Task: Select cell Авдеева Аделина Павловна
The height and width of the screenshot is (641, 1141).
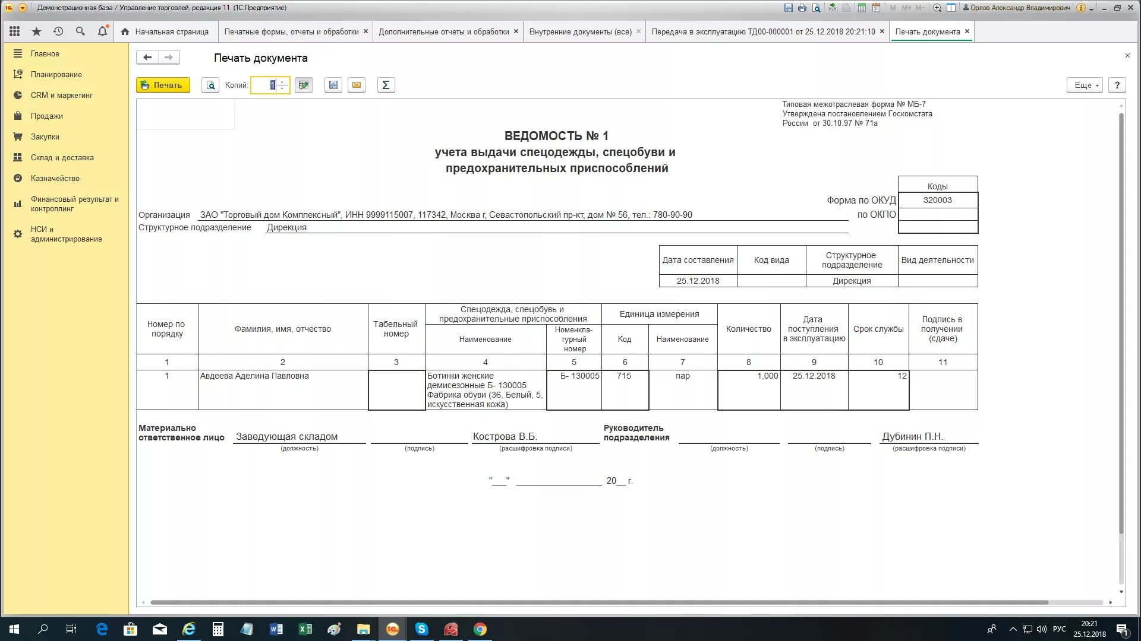Action: click(283, 390)
